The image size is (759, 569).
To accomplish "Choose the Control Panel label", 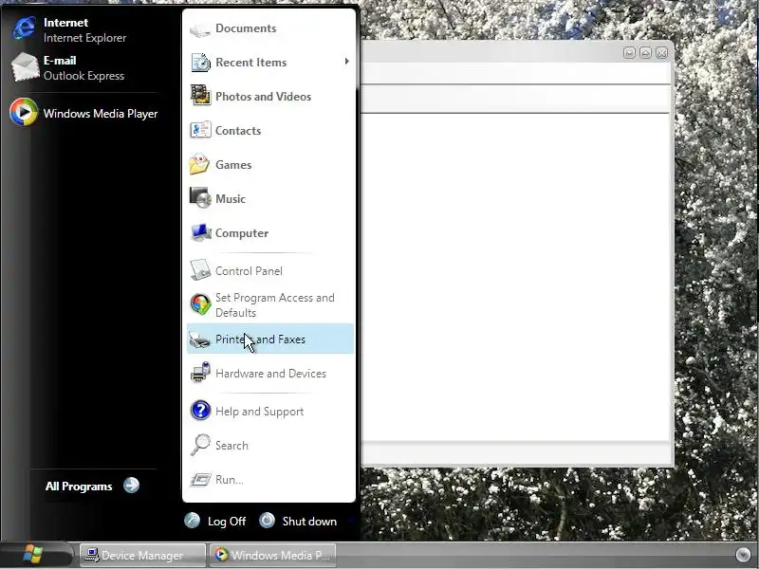I will coord(249,271).
